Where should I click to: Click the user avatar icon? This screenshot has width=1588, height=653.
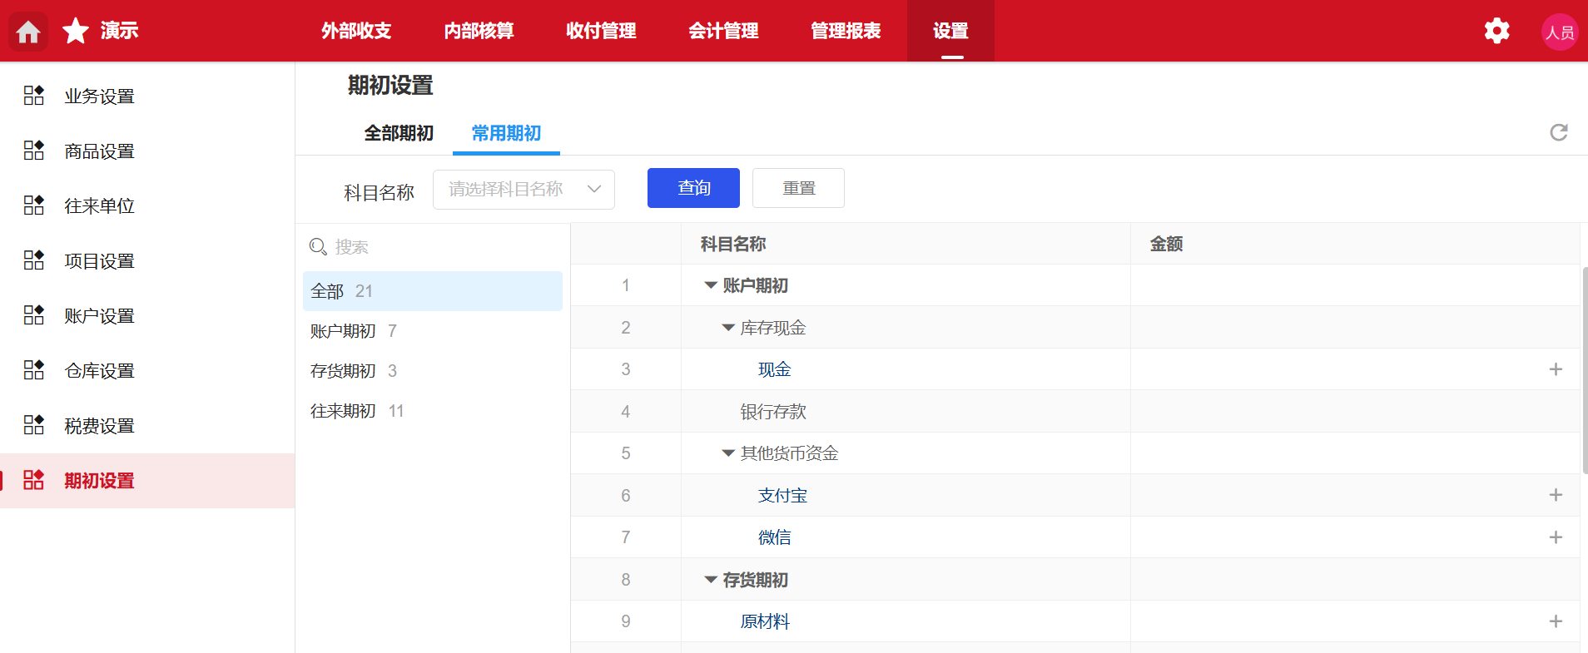point(1559,32)
